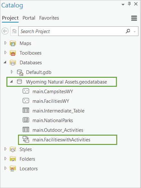Image resolution: width=141 pixels, height=188 pixels.
Task: Collapse the Databases node
Action: click(5, 62)
